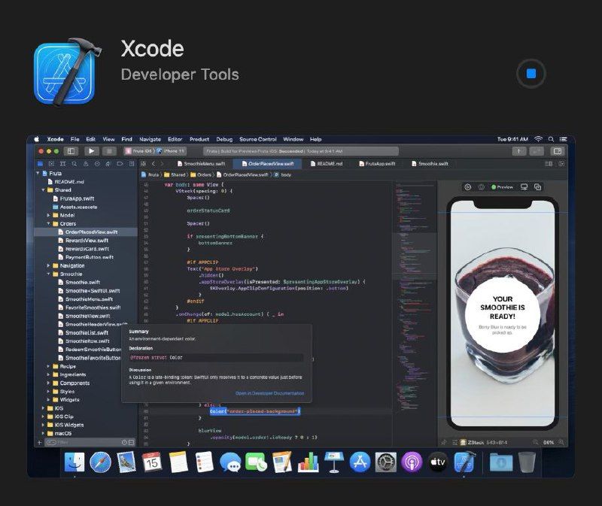602x506 pixels.
Task: Click the Library plus button in toolbar
Action: (518, 151)
